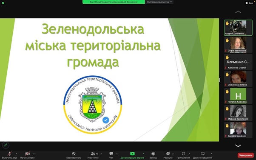Select Софія Застенкіна video thumbnail
256x160 pixels.
[x=238, y=45]
